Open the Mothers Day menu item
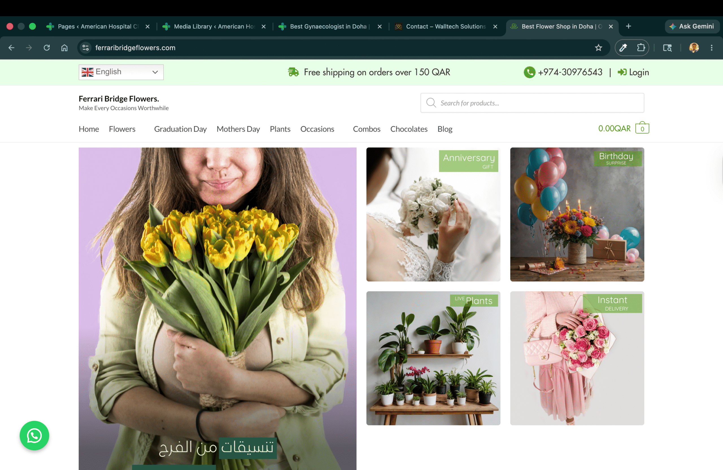 click(x=238, y=129)
